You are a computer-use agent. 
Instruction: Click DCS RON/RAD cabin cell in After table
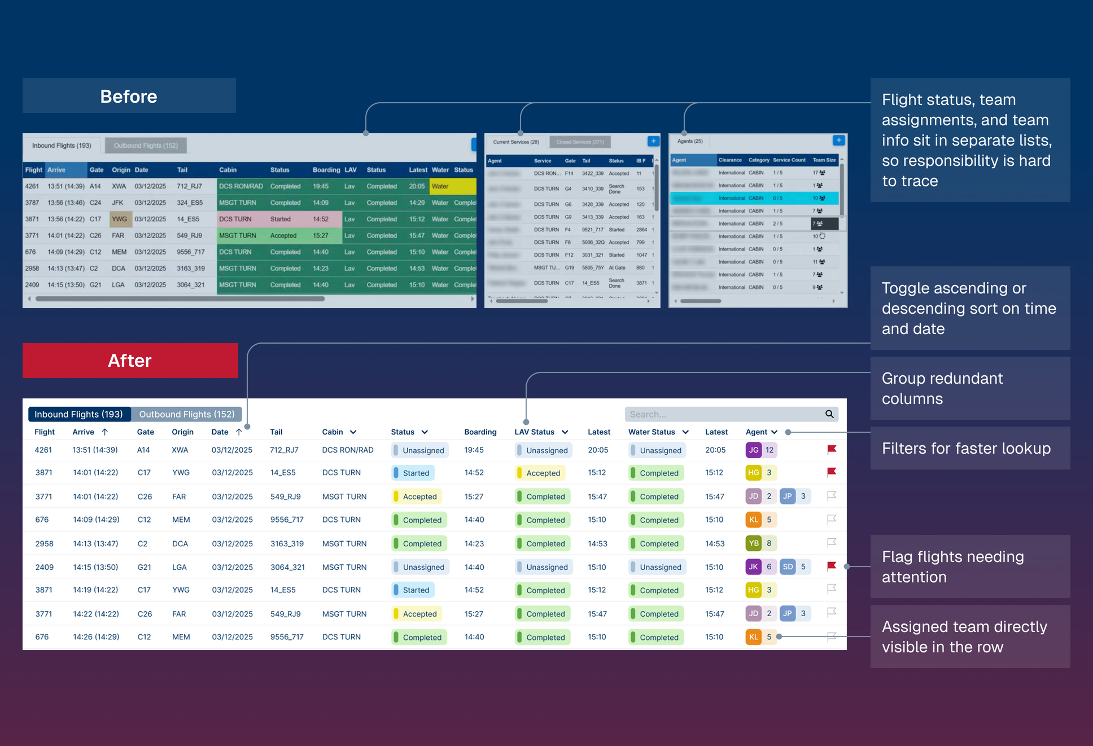pyautogui.click(x=348, y=450)
